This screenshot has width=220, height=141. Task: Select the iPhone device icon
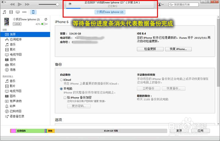click(33, 12)
